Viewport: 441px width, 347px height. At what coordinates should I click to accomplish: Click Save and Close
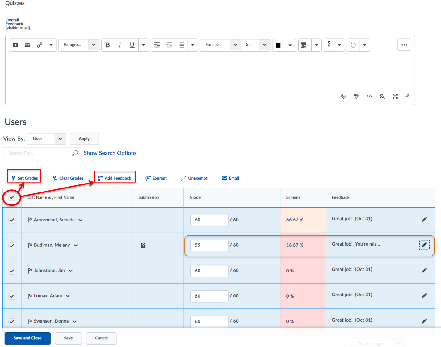click(x=27, y=338)
